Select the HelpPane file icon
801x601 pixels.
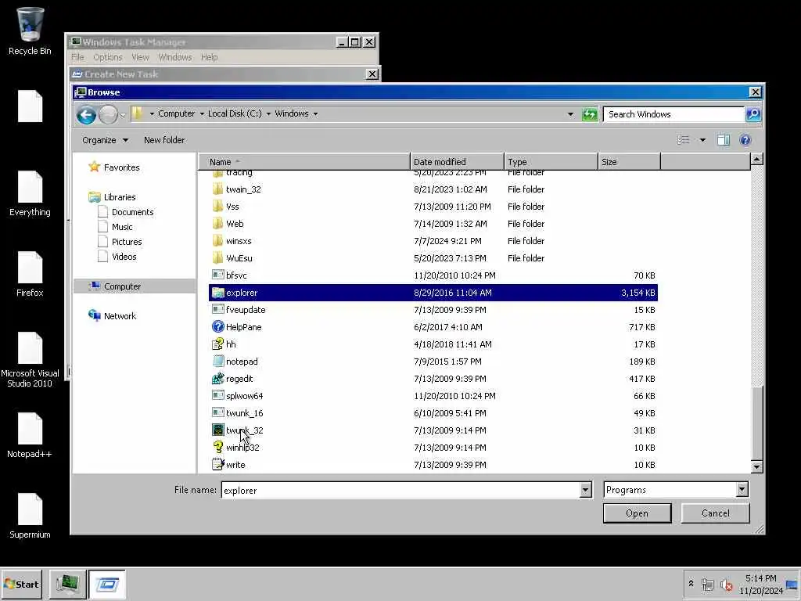pos(218,326)
